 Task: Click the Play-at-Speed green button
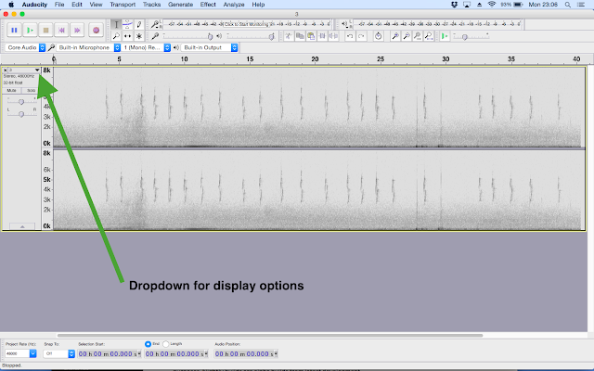pyautogui.click(x=445, y=36)
